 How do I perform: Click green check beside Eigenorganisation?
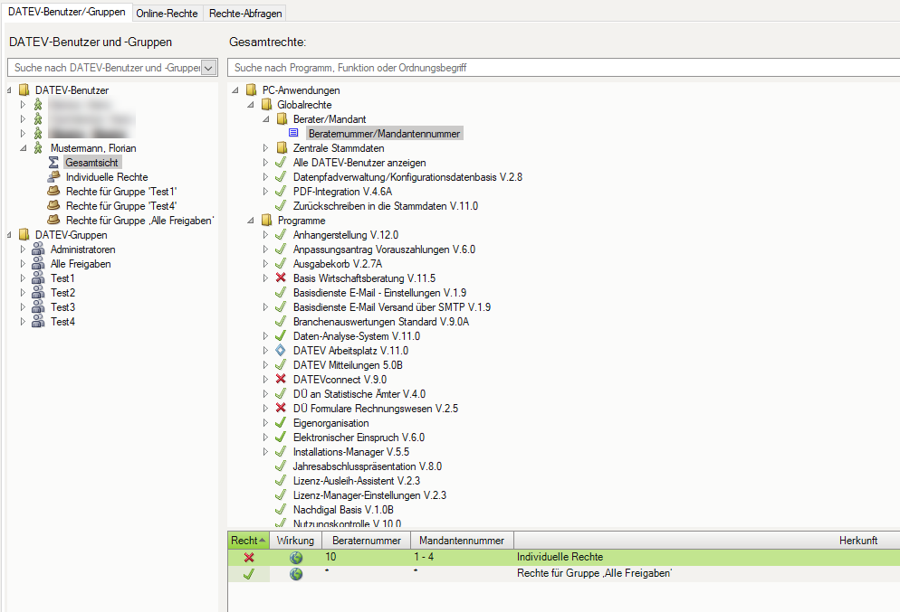(x=281, y=423)
